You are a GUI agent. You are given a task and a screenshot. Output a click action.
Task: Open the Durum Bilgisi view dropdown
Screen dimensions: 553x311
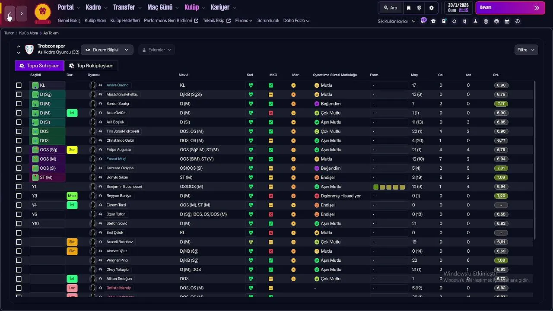point(107,50)
